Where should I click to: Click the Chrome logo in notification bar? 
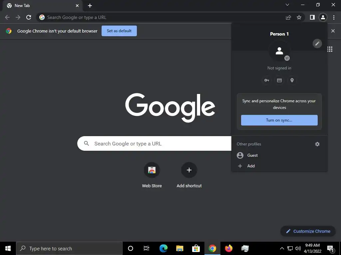click(9, 31)
